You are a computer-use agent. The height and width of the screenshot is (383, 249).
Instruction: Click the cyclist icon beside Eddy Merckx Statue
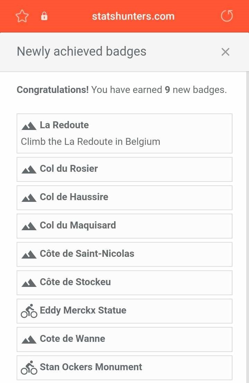29,311
